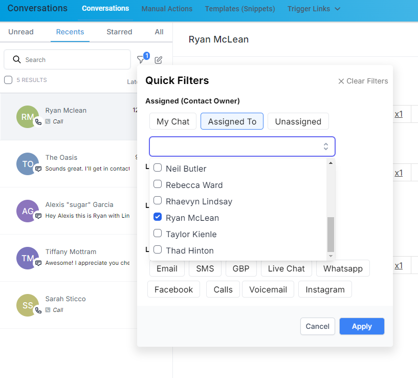Check the Taylor Kienle checkbox
Image resolution: width=418 pixels, height=378 pixels.
pos(158,233)
